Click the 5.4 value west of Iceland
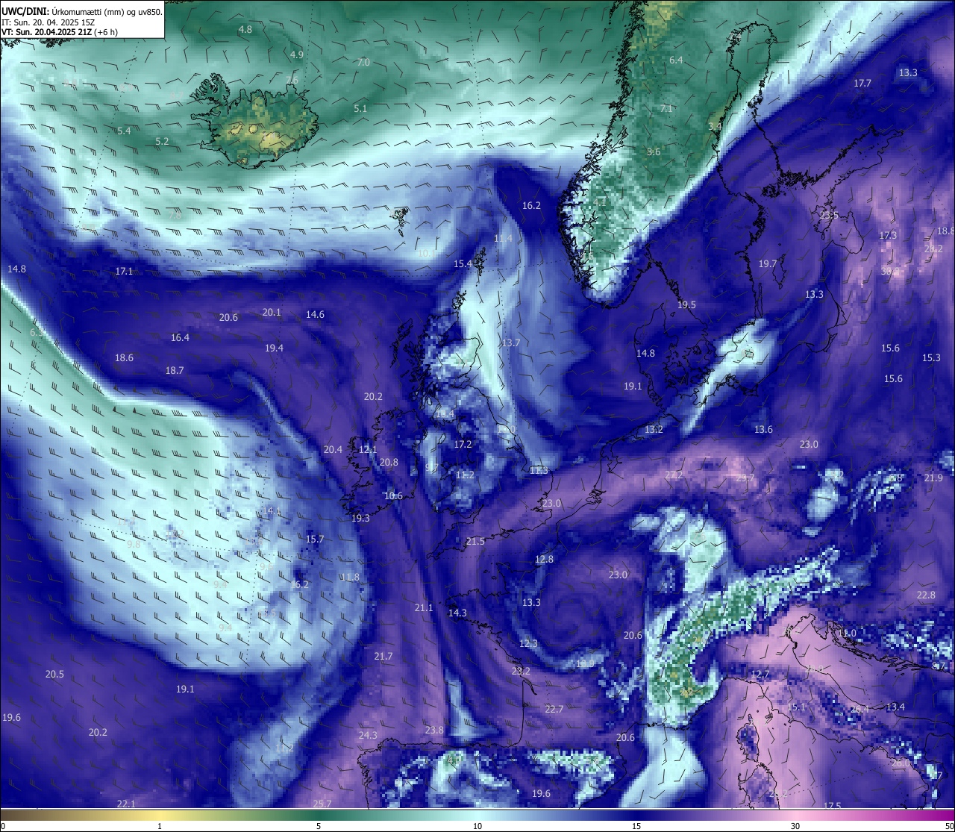The width and height of the screenshot is (955, 832). pyautogui.click(x=124, y=131)
